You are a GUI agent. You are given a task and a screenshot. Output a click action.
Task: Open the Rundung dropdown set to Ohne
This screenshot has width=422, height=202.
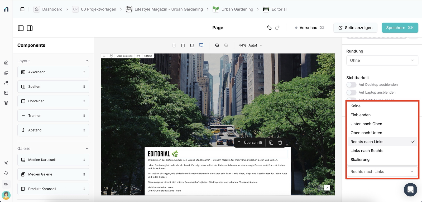coord(382,60)
